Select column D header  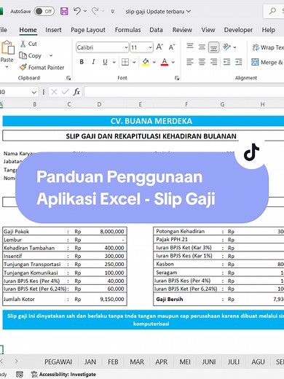click(x=99, y=104)
